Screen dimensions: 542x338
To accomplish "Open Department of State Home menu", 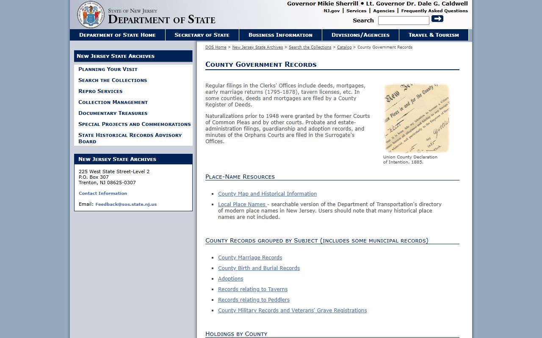I will (x=117, y=35).
